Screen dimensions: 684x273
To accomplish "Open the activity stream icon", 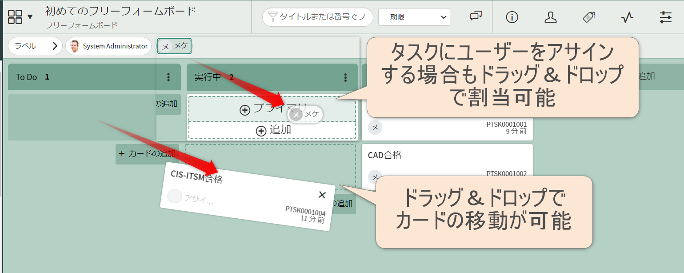I will click(627, 17).
